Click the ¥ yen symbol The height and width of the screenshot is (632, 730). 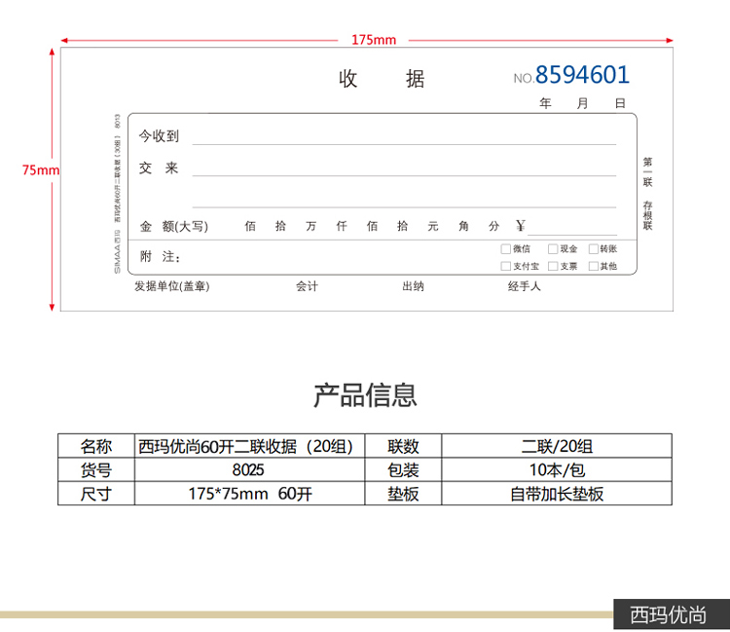pos(520,226)
